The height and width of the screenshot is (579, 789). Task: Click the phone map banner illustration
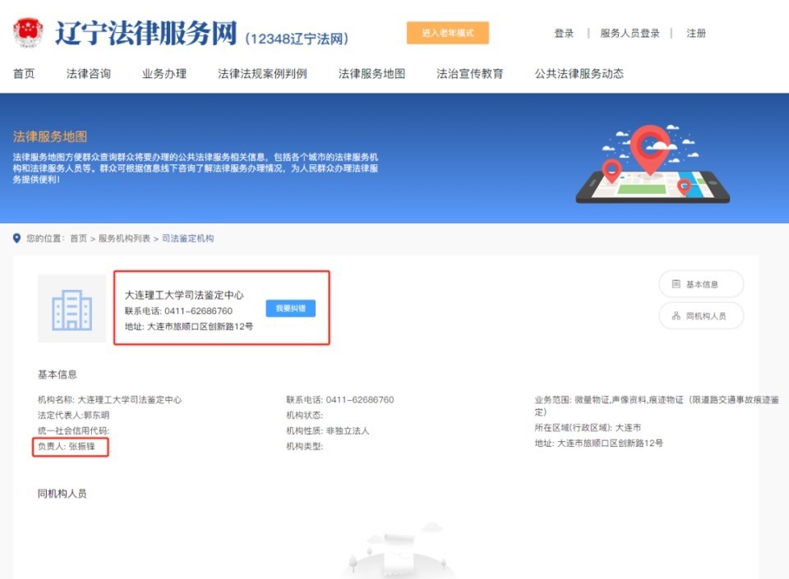652,164
